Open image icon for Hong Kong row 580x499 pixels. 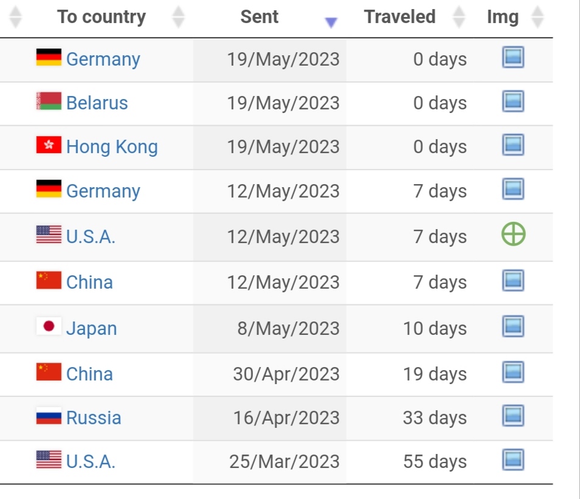click(x=513, y=145)
